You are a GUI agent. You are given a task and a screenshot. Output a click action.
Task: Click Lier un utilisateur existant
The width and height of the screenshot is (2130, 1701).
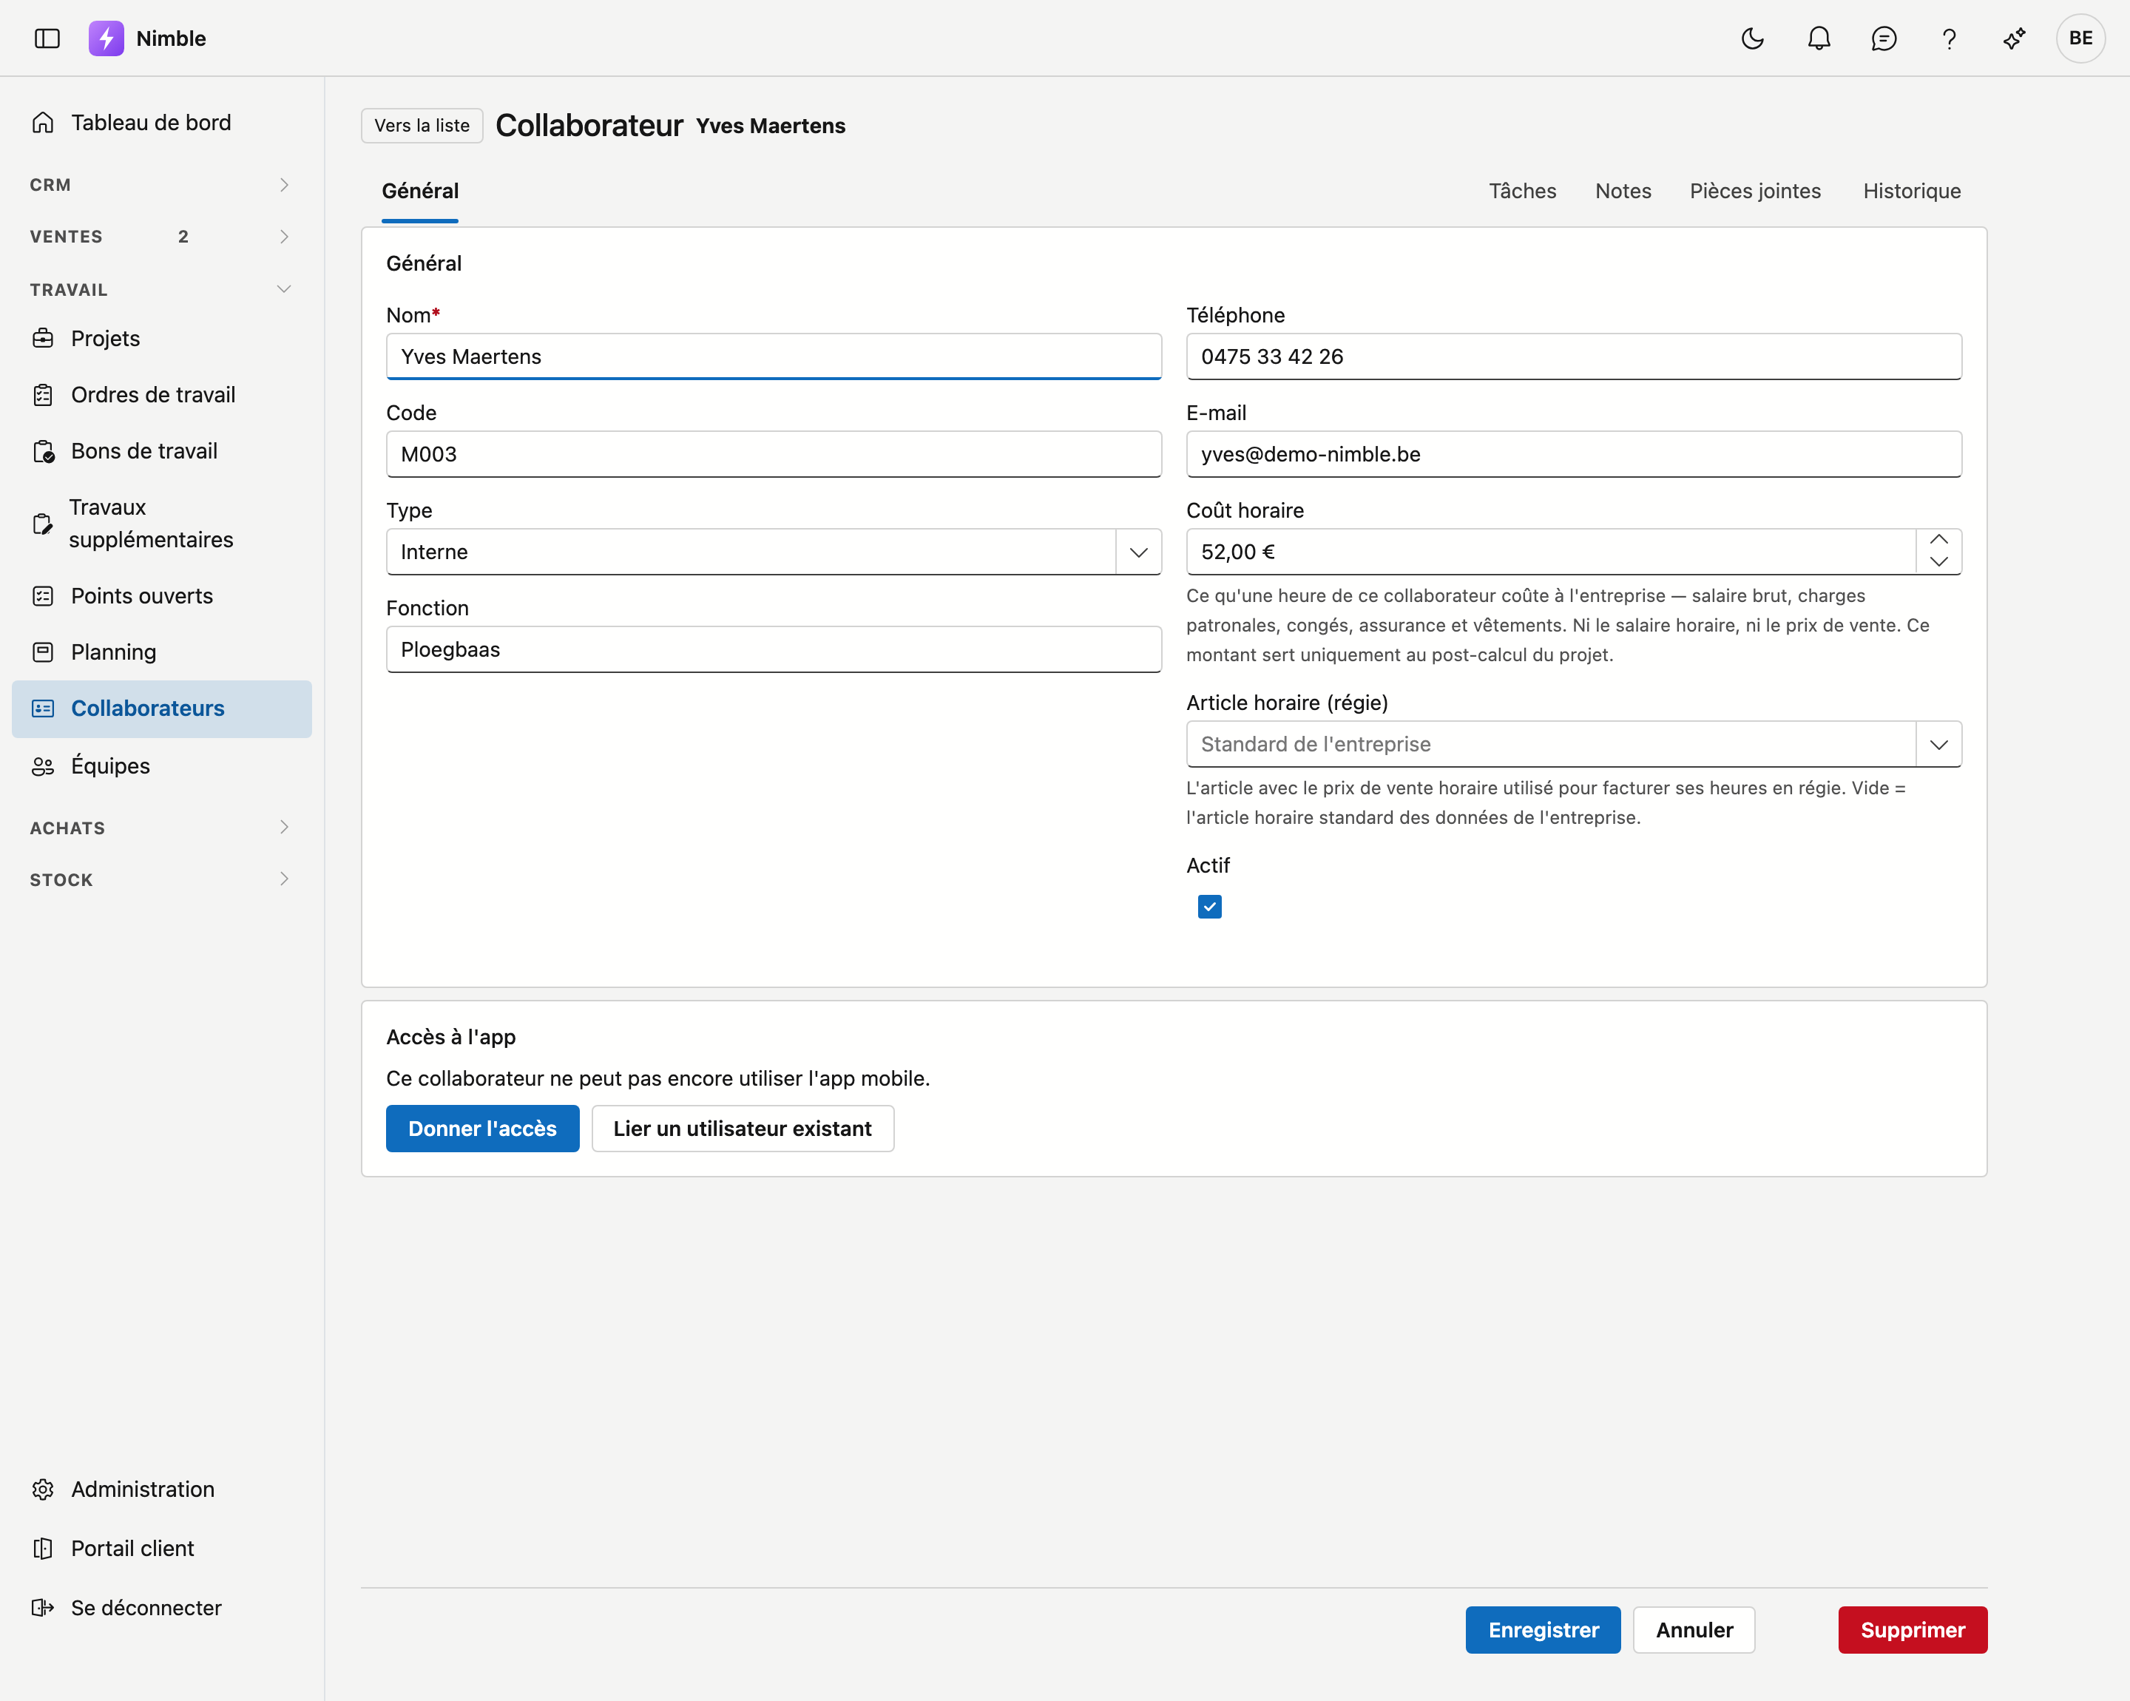coord(743,1128)
